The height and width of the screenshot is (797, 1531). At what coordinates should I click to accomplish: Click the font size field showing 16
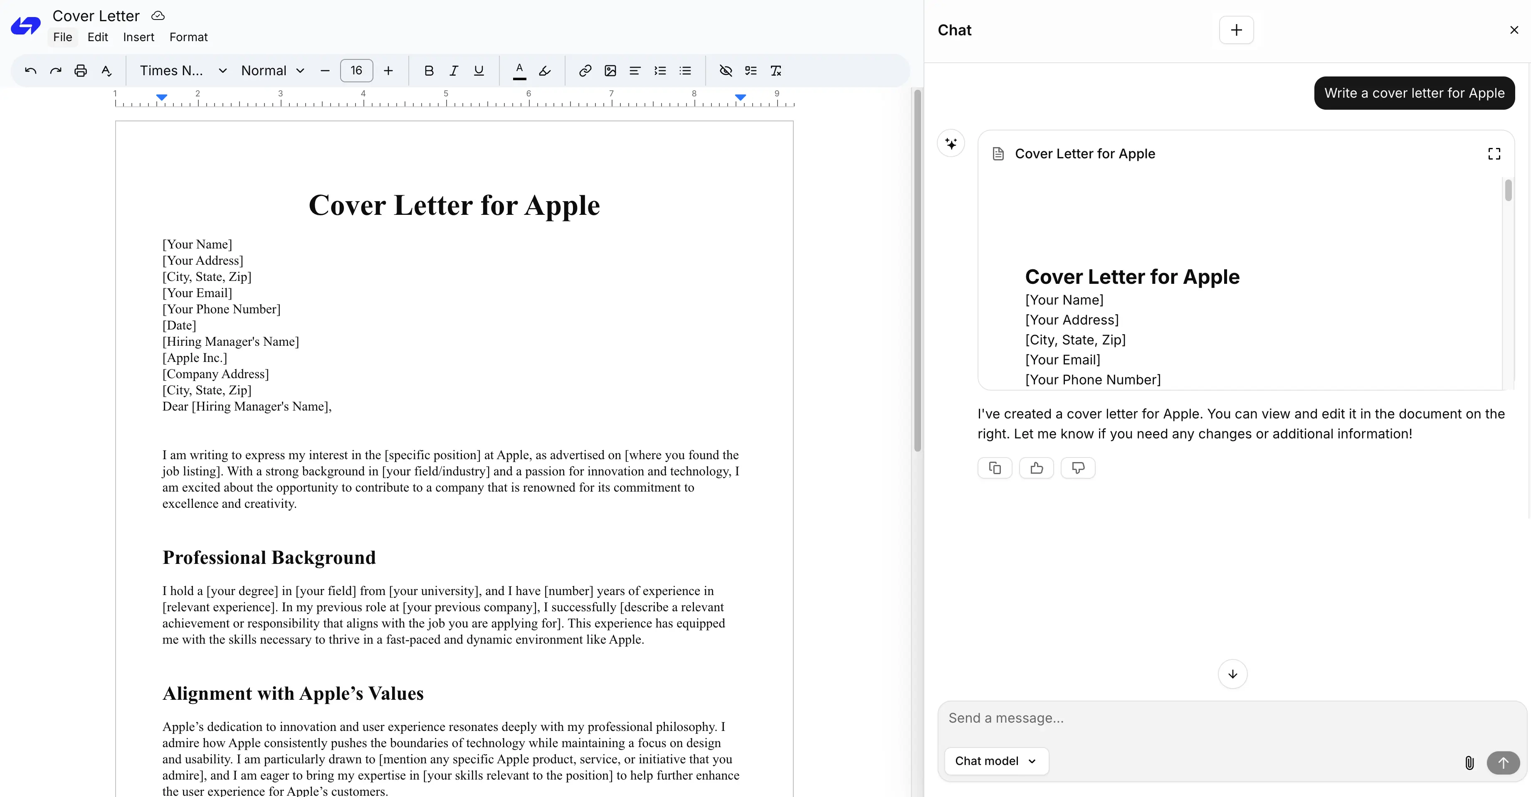coord(357,71)
